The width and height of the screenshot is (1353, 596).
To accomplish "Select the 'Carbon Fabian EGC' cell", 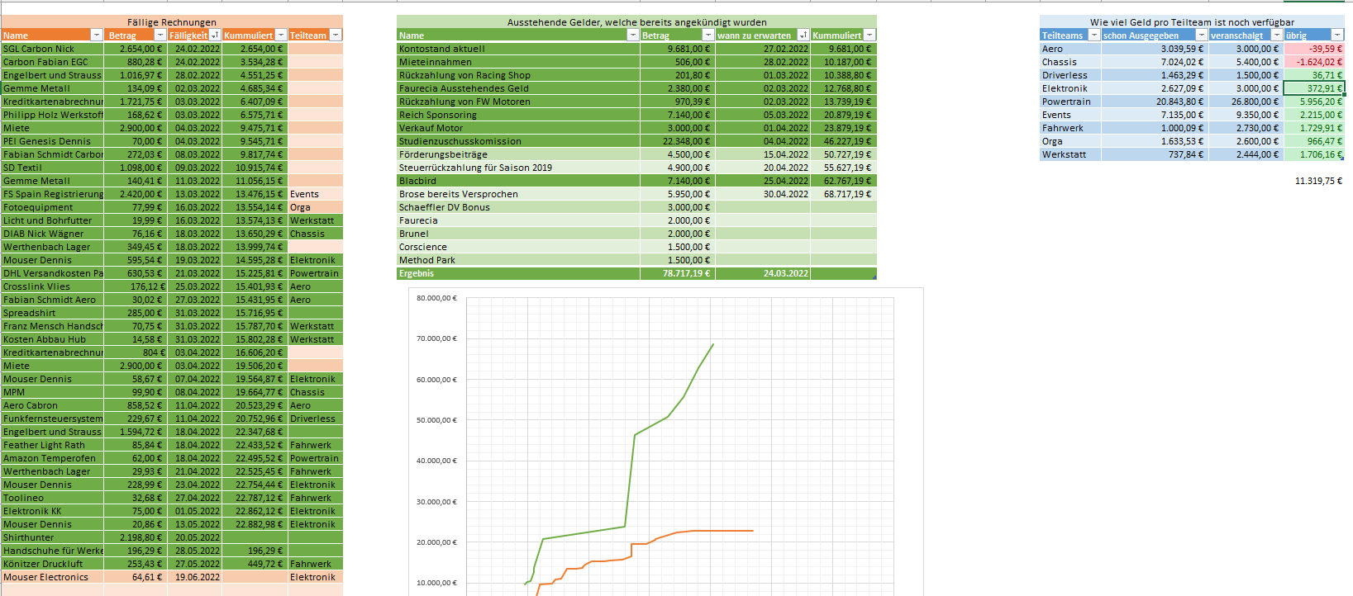I will (x=52, y=62).
